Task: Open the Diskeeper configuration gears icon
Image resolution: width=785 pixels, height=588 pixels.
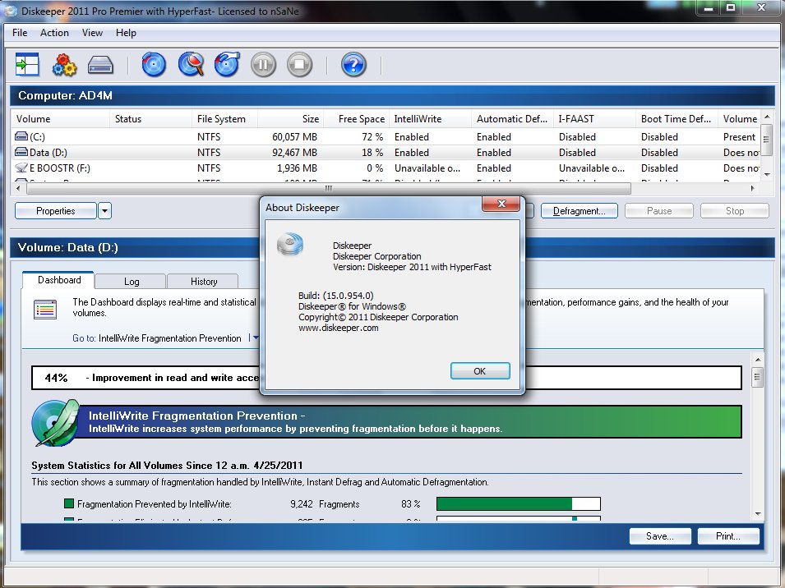Action: point(65,65)
